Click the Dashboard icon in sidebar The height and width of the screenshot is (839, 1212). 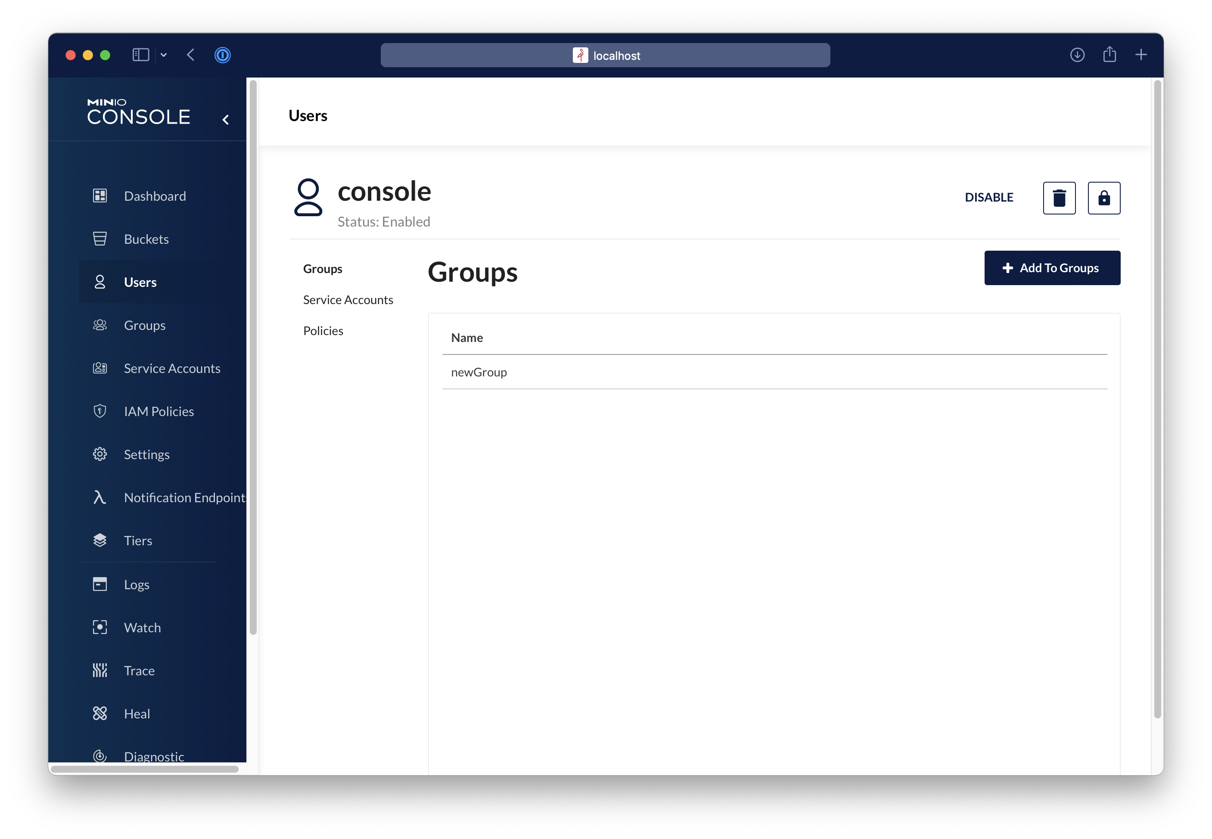pyautogui.click(x=100, y=196)
